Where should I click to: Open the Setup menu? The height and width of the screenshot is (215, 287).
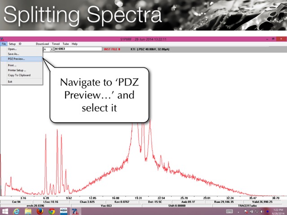12,44
